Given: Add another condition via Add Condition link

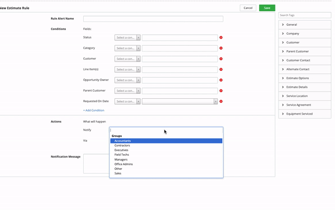Looking at the screenshot, I should [94, 111].
